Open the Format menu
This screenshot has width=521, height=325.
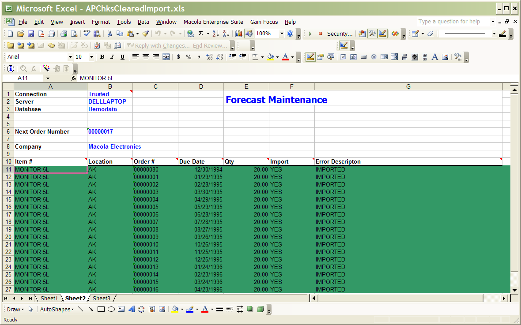click(101, 22)
